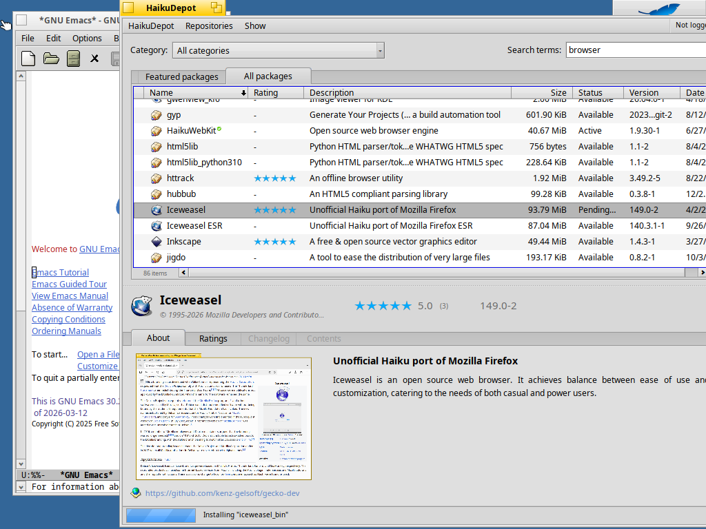Open the Ratings tab
The width and height of the screenshot is (706, 529).
(213, 339)
